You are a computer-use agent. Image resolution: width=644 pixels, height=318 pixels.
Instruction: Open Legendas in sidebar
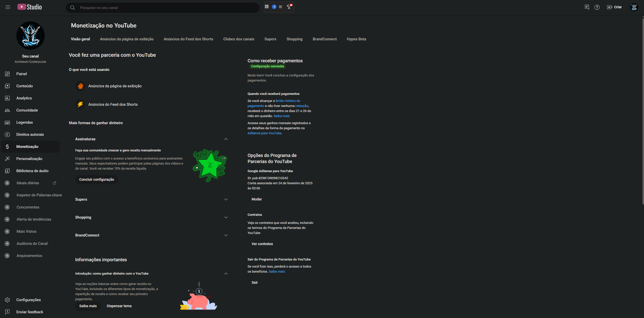coord(31,122)
